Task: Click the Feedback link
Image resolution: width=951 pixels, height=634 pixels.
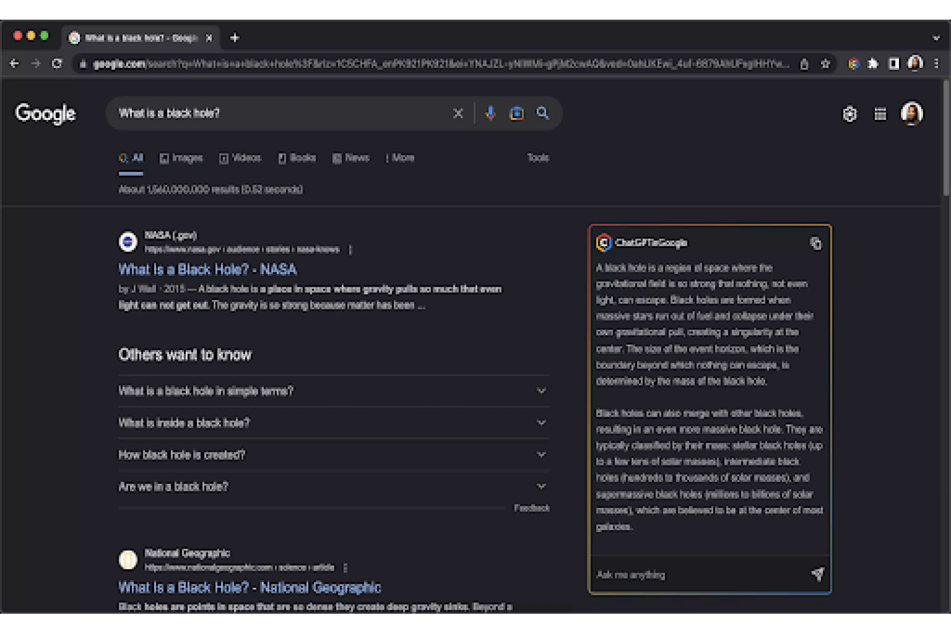Action: [x=532, y=508]
